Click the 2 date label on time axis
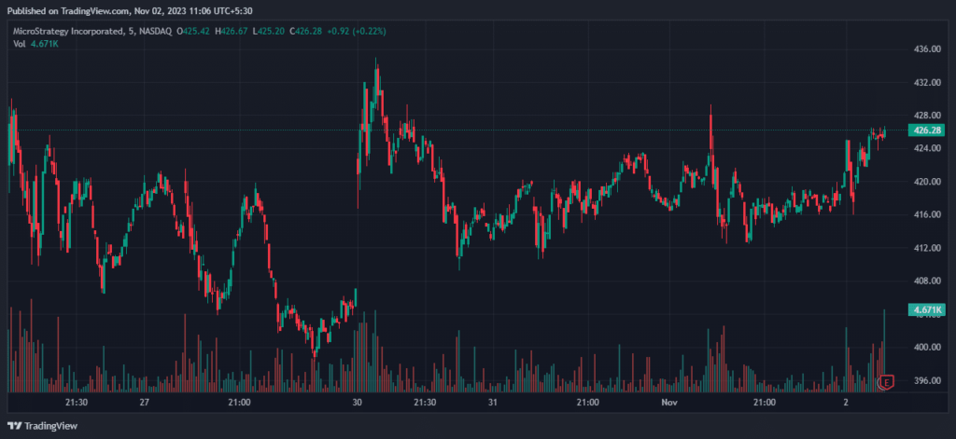Viewport: 956px width, 439px height. click(846, 403)
